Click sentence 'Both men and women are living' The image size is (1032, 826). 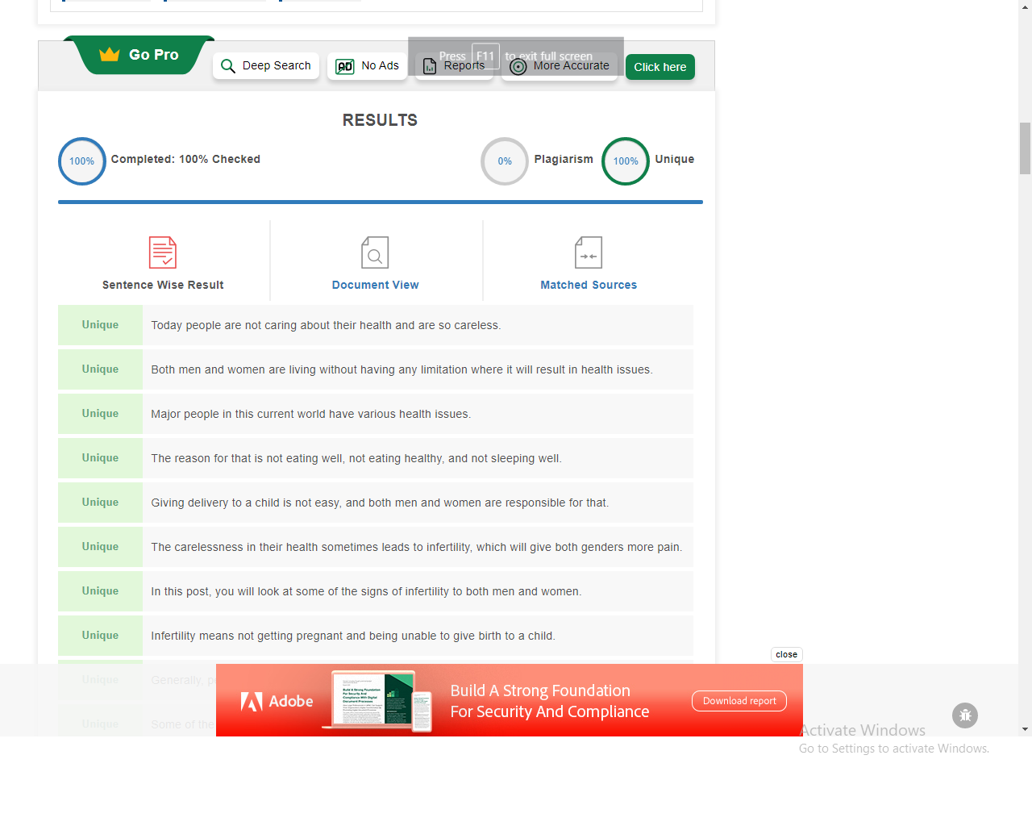pos(402,369)
